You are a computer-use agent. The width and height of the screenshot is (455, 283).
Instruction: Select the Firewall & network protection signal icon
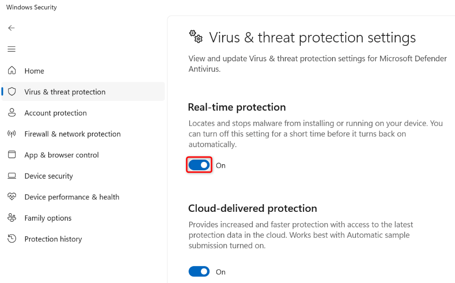(11, 133)
